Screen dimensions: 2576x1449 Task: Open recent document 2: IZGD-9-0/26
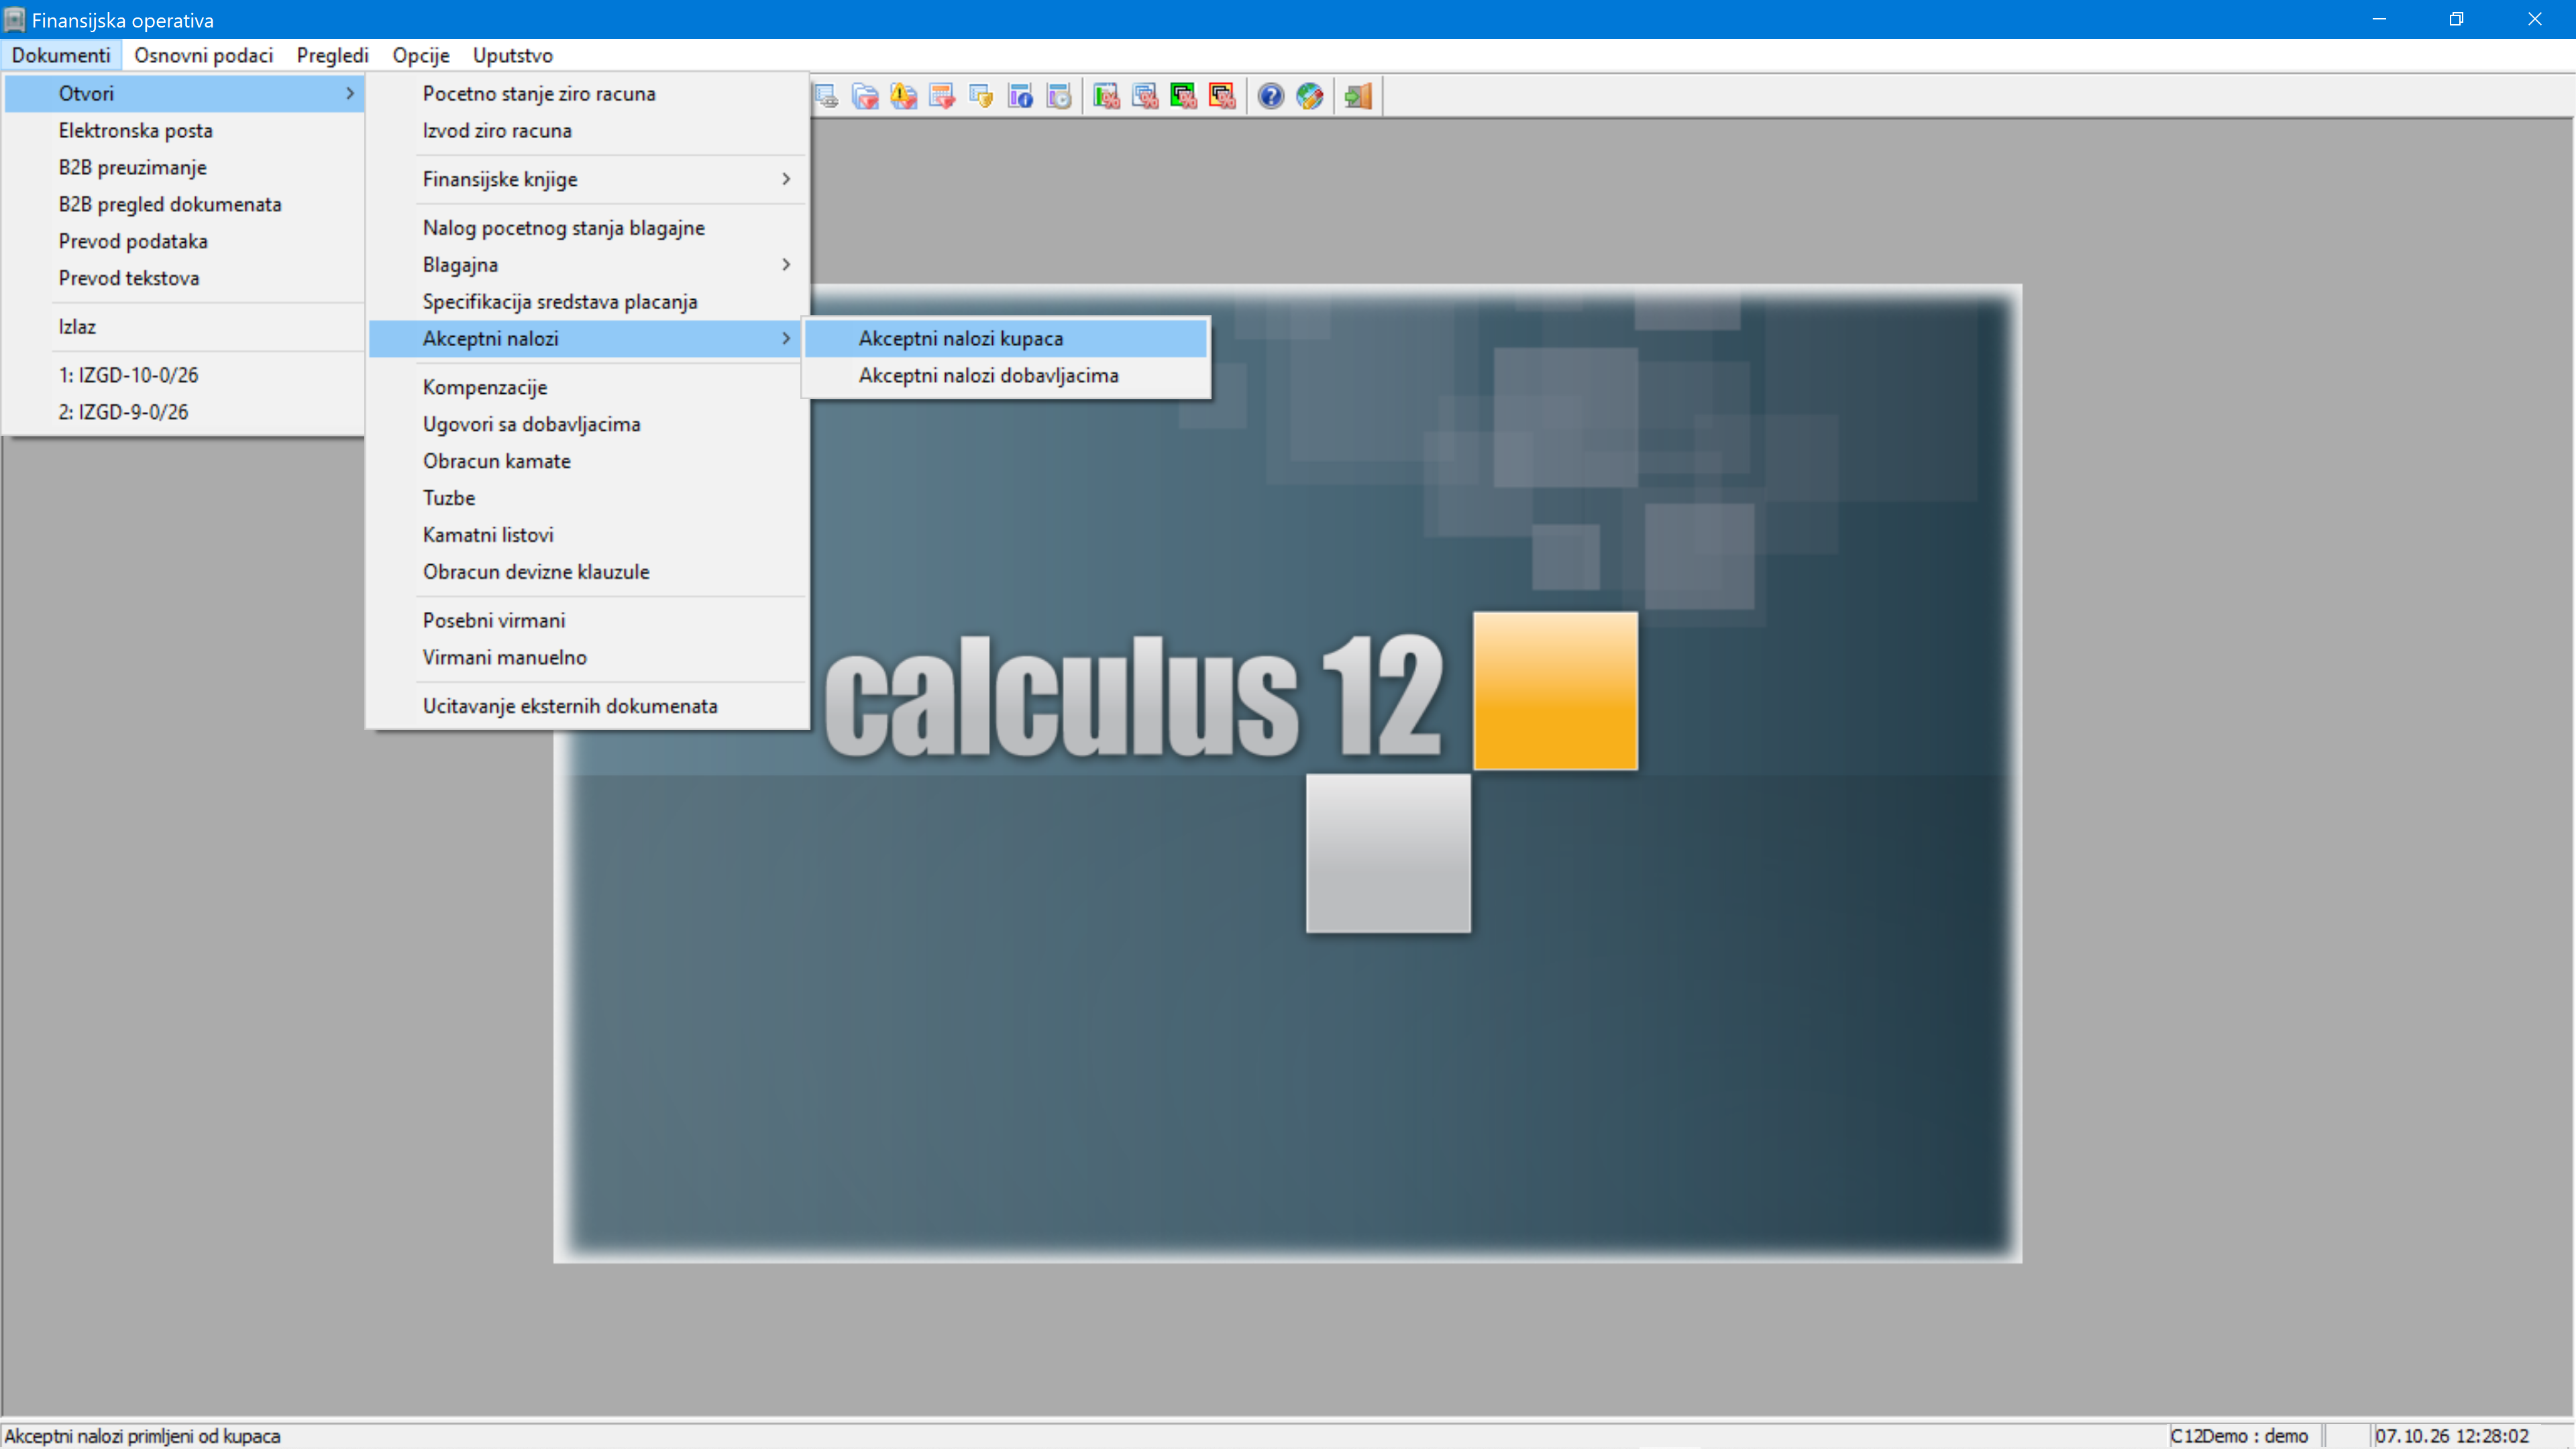coord(185,412)
